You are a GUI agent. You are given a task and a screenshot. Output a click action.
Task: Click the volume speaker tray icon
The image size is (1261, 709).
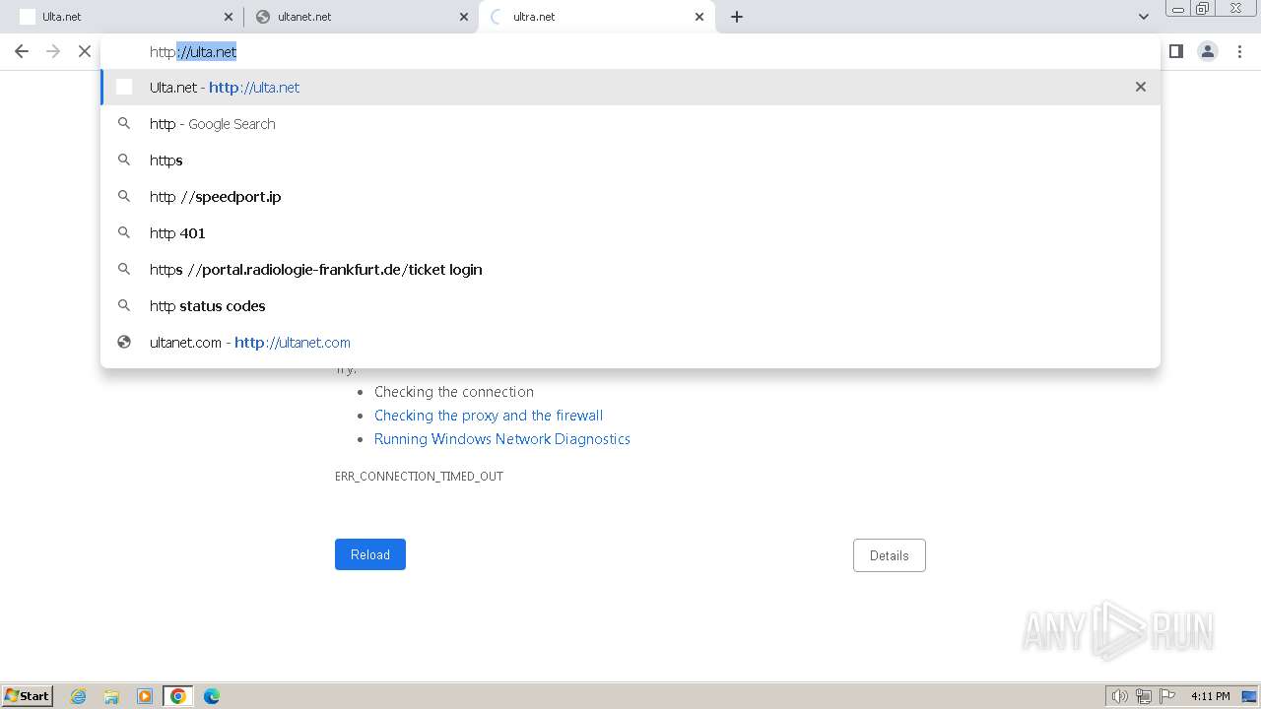1119,696
